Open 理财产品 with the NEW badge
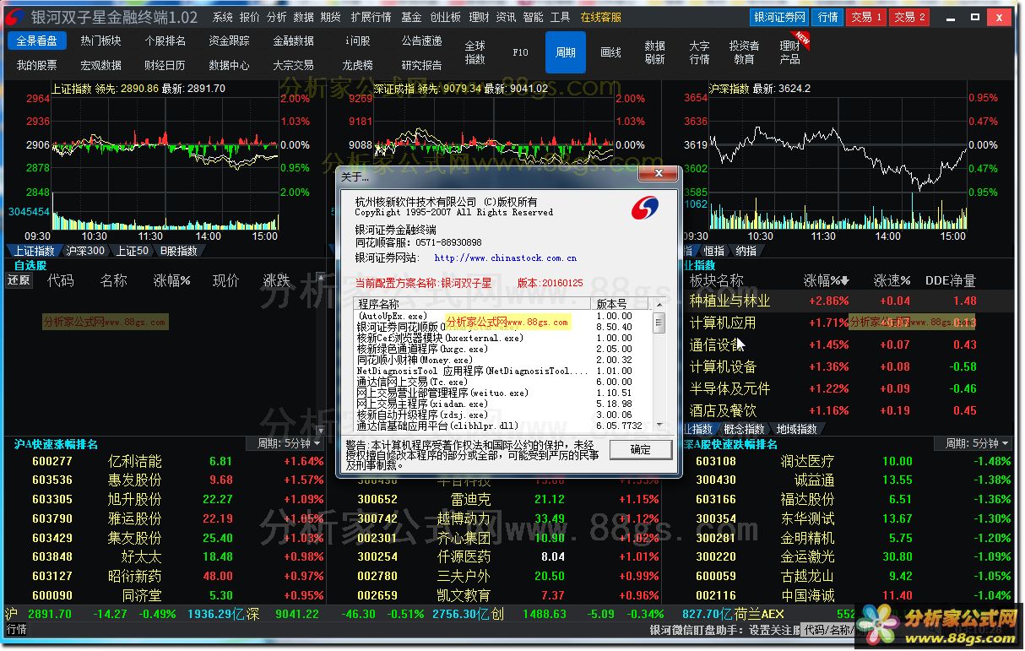 [789, 52]
